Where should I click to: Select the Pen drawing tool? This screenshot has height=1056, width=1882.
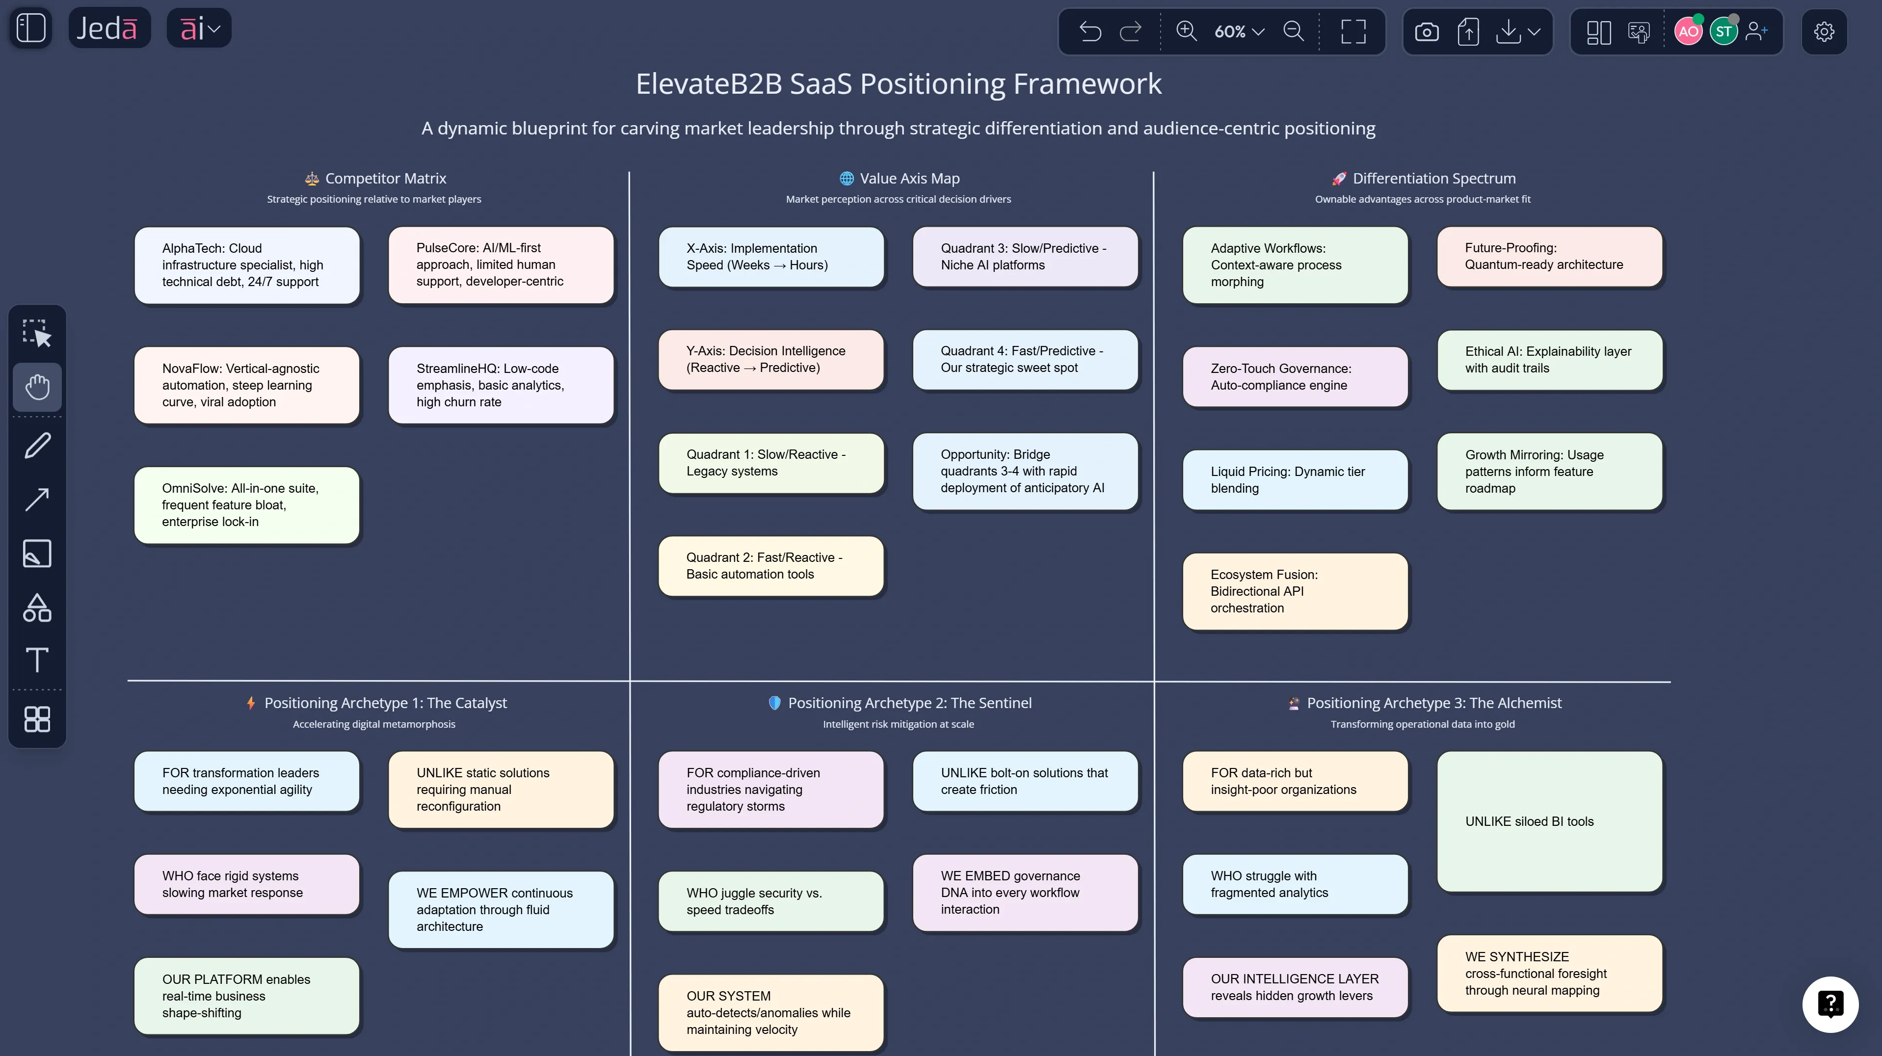click(x=36, y=445)
